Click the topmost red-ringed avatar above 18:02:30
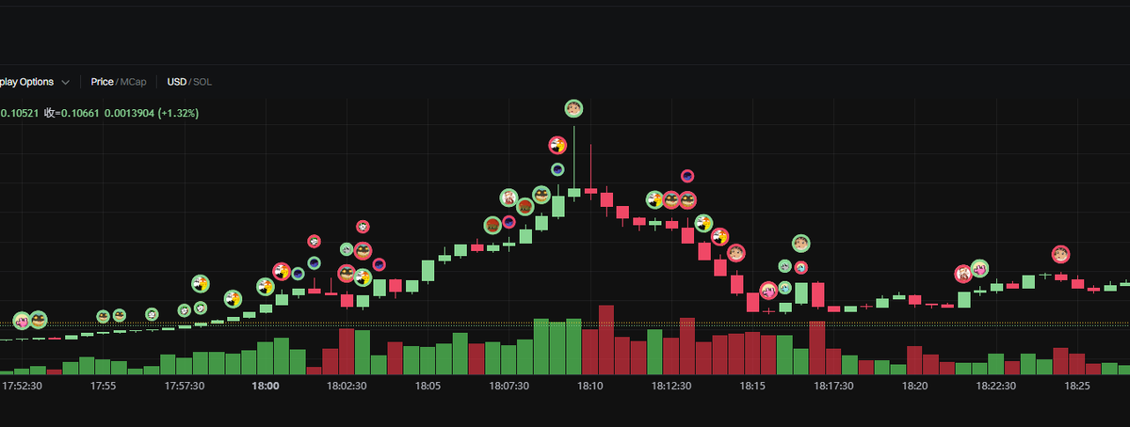This screenshot has width=1130, height=427. (363, 227)
